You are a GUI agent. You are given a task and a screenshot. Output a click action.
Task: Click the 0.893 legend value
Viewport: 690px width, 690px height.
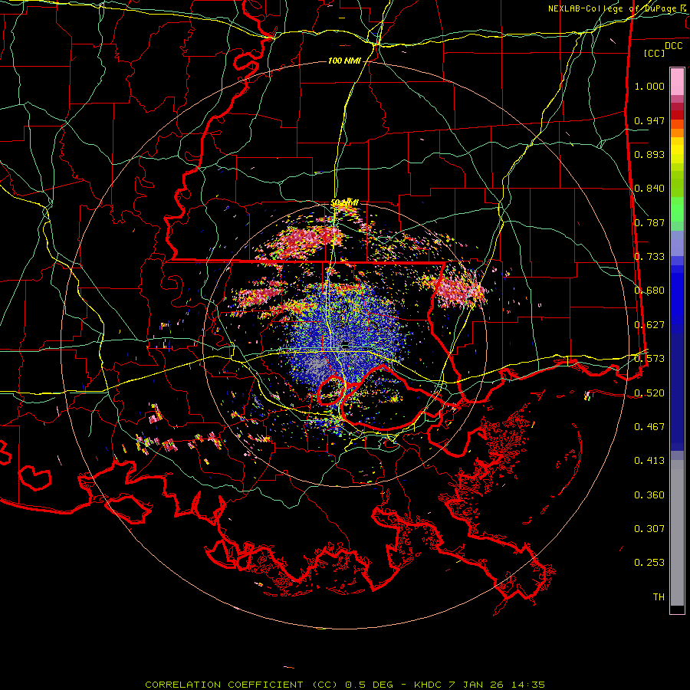[649, 154]
